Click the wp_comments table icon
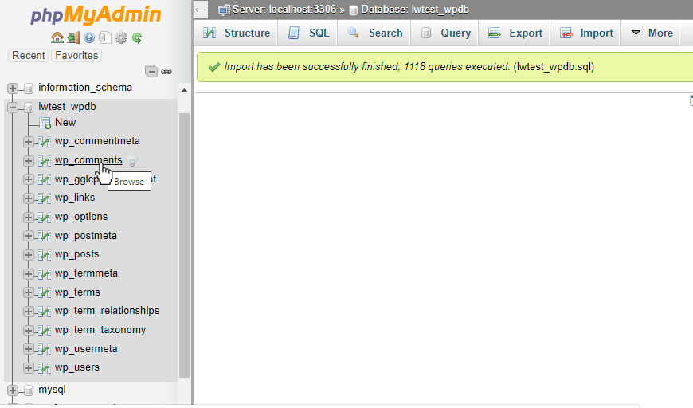 coord(44,160)
